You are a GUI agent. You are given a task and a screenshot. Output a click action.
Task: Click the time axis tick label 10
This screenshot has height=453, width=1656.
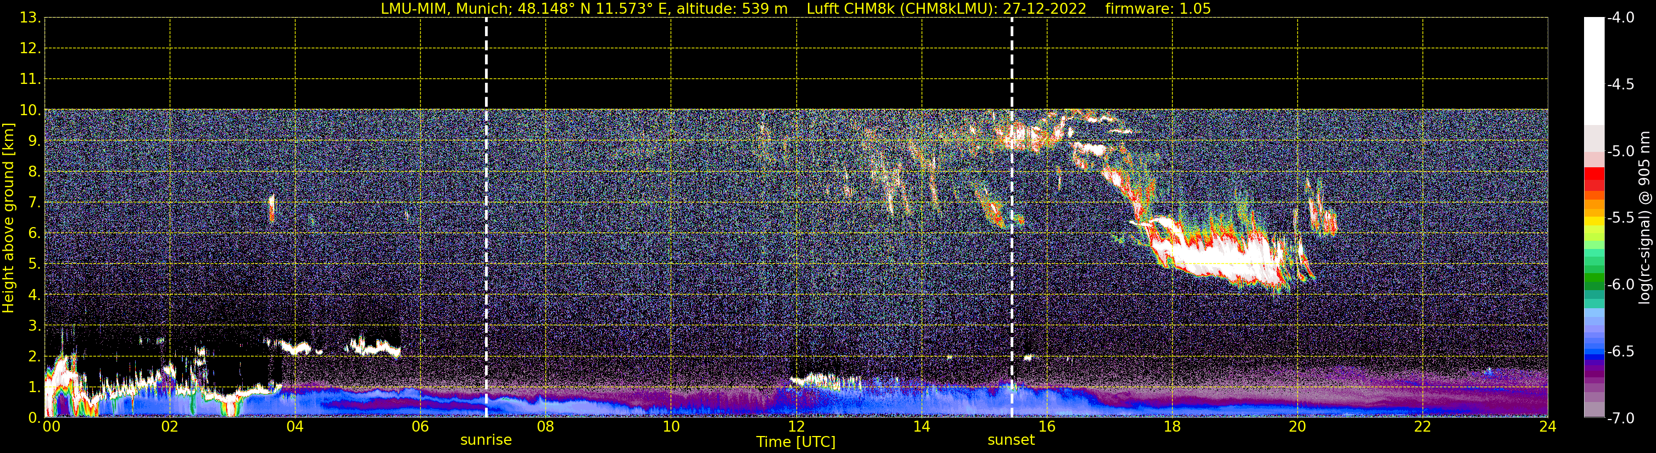tap(671, 427)
